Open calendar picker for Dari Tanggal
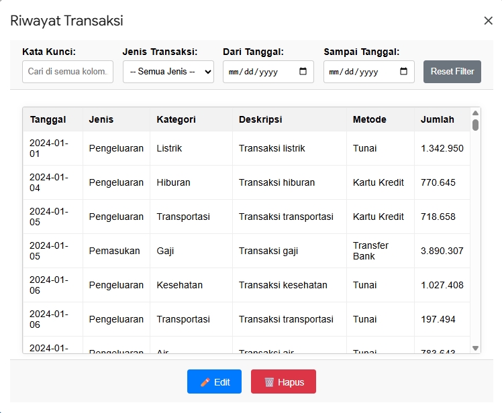The width and height of the screenshot is (502, 413). pyautogui.click(x=303, y=71)
